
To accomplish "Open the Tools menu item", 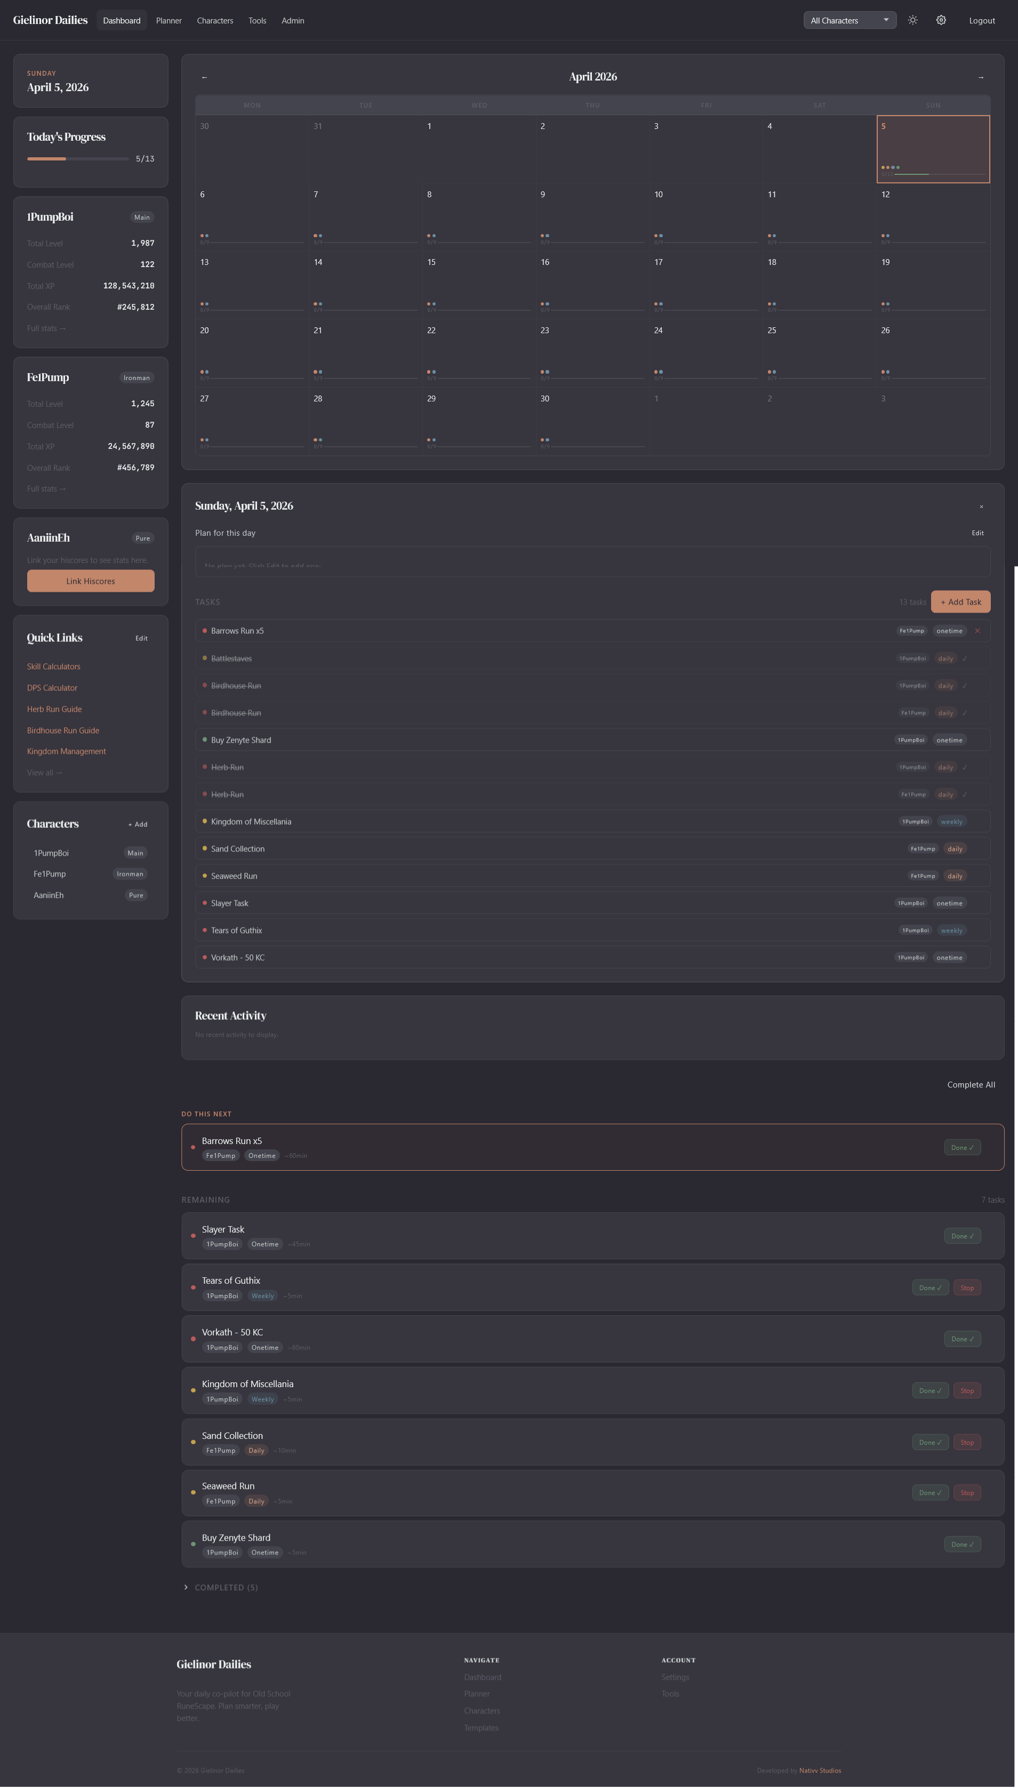I will 257,20.
